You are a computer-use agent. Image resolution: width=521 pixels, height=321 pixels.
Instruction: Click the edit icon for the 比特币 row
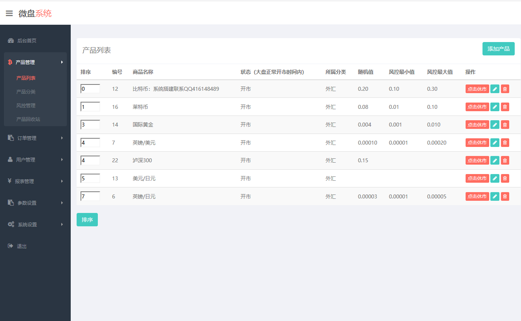[x=495, y=89]
